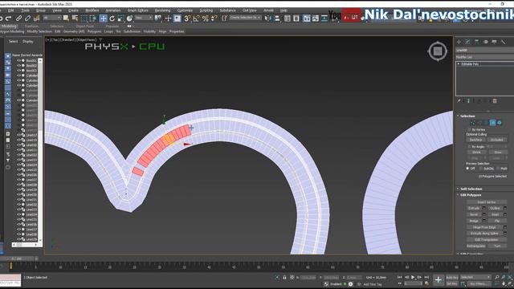Toggle Window/Crossing selection mode icon
This screenshot has height=289, width=514.
coord(93,18)
